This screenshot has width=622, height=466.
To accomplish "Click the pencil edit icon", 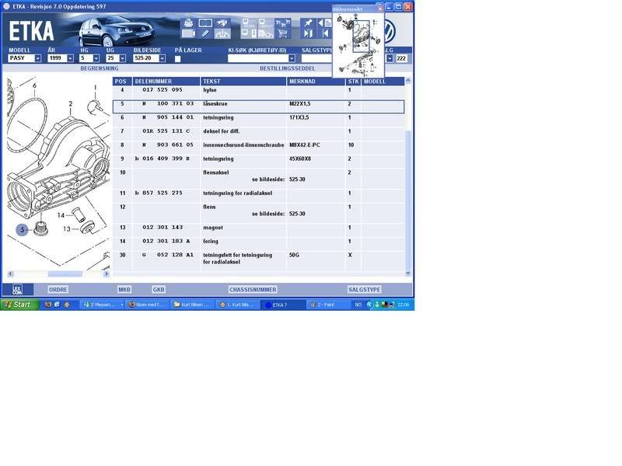I will [x=205, y=33].
